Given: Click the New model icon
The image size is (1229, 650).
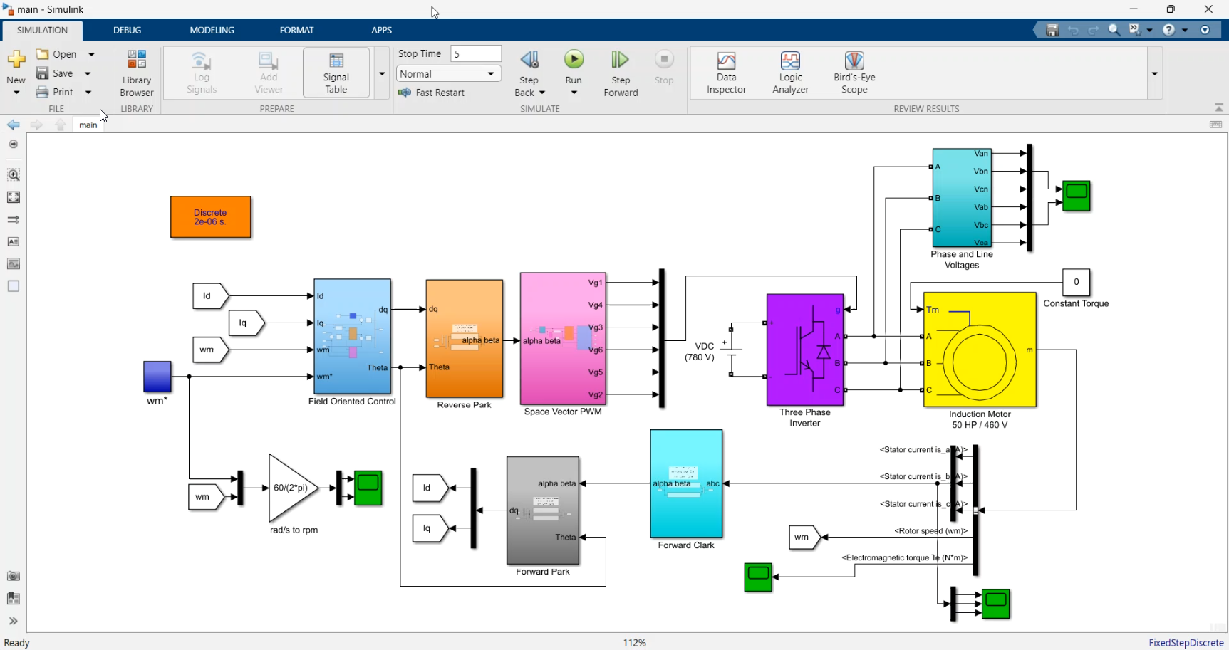Looking at the screenshot, I should [16, 60].
